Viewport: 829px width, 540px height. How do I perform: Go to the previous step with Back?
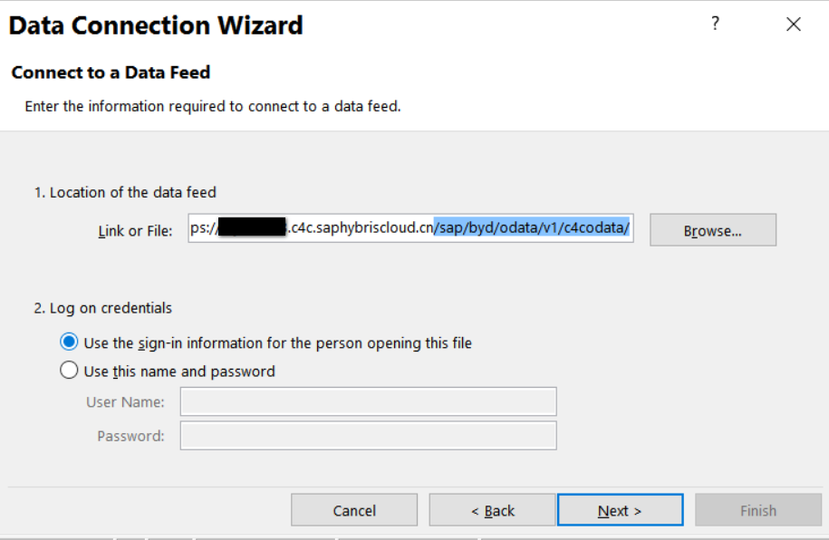point(492,510)
